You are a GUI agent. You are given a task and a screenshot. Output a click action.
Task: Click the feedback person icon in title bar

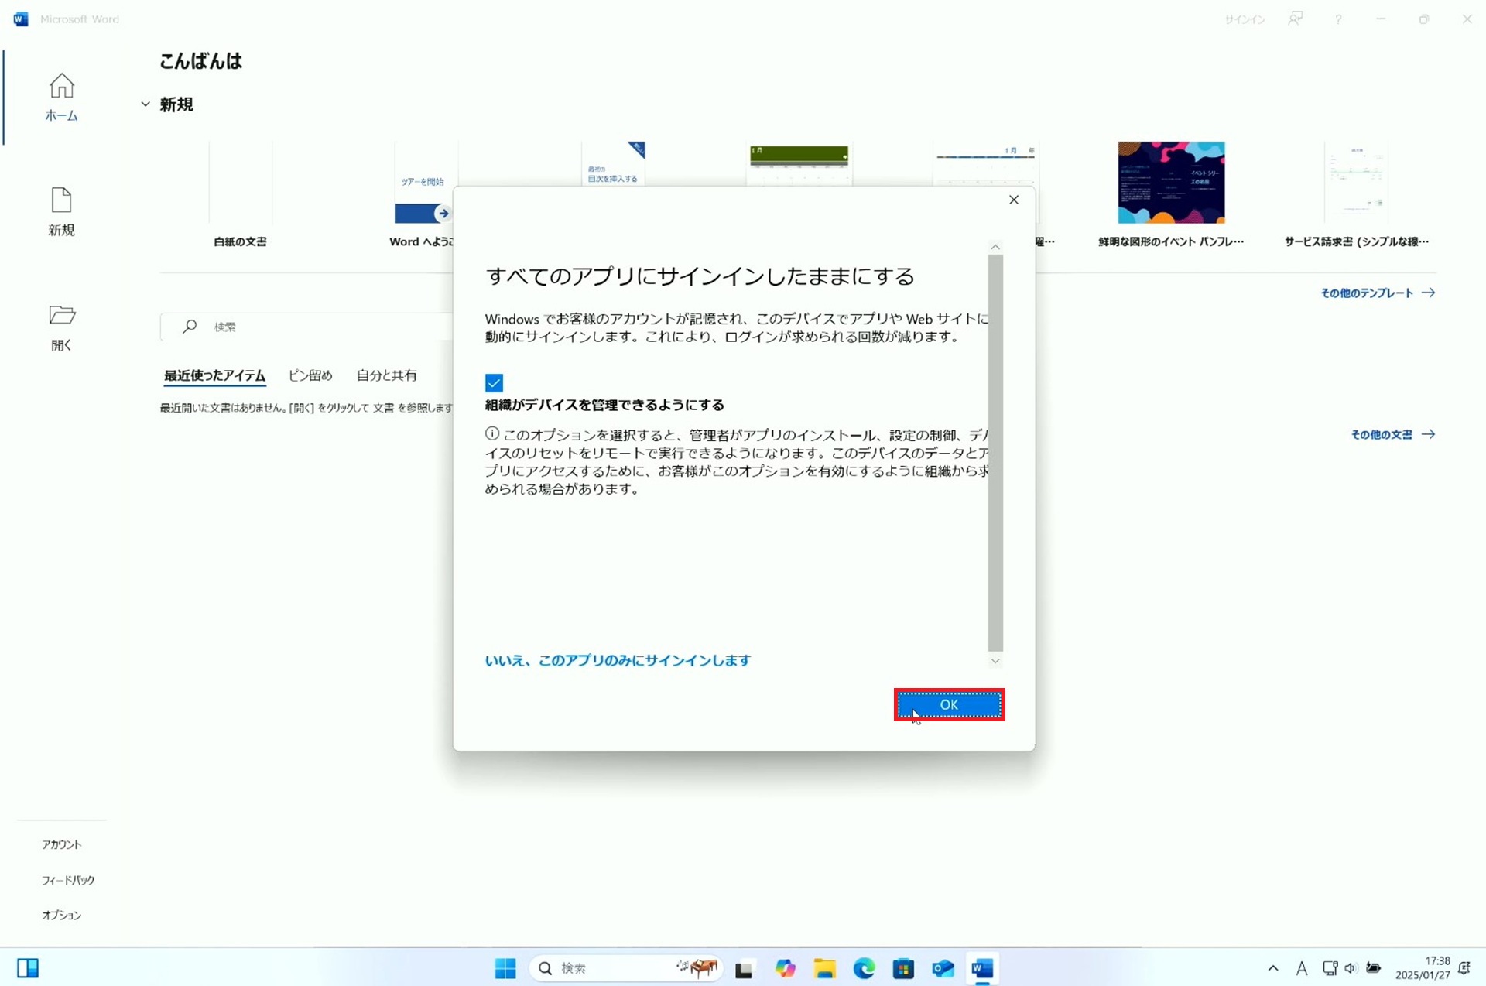click(1296, 19)
